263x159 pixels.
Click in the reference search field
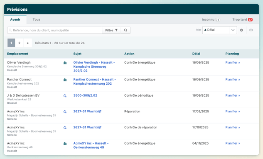(55, 30)
